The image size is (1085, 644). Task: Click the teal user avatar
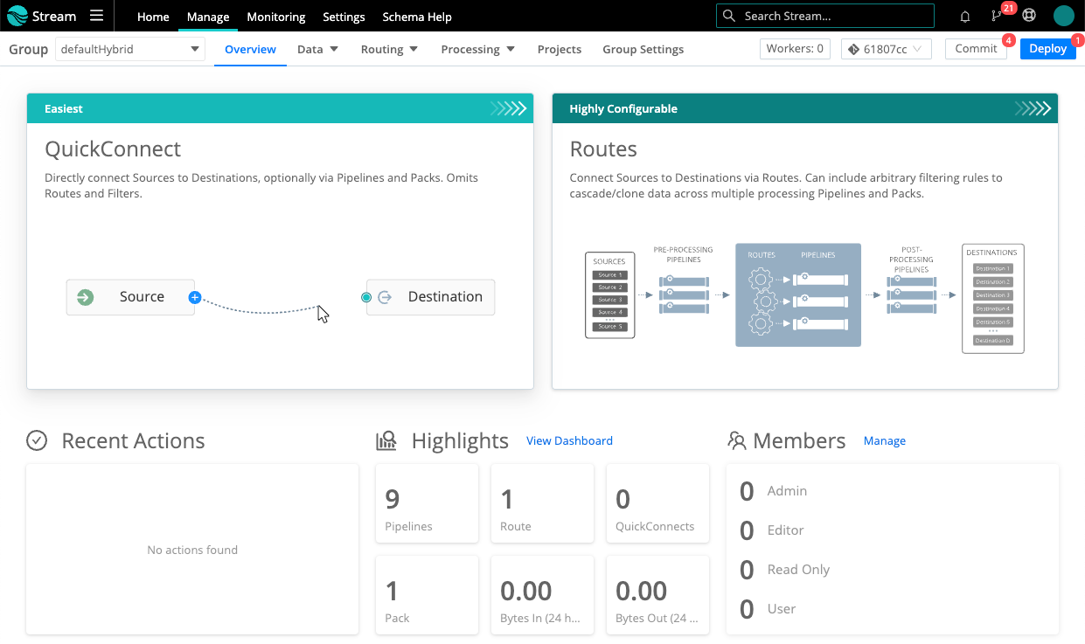[x=1063, y=16]
